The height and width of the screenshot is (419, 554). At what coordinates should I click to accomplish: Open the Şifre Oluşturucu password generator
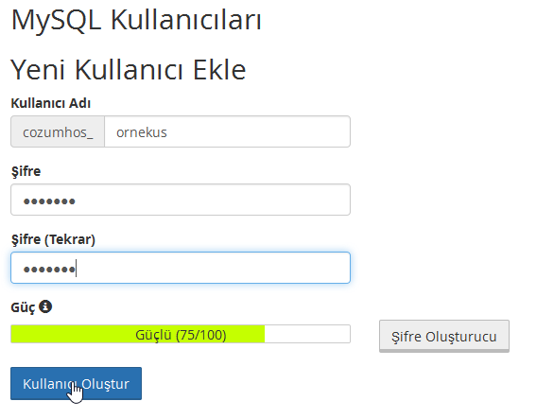[444, 337]
